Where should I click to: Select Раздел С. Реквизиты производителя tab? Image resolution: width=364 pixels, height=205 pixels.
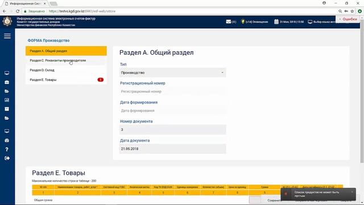click(x=66, y=60)
